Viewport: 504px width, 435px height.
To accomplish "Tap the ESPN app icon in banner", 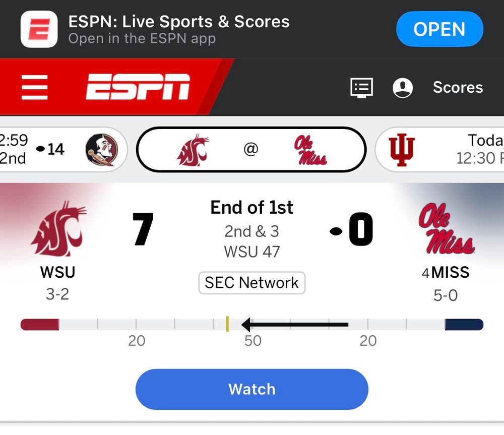I will 39,29.
